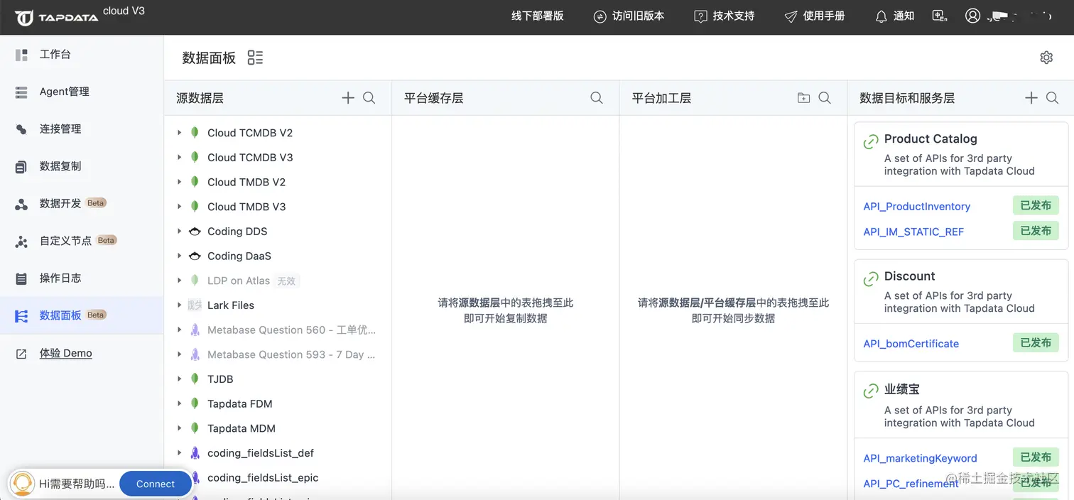Click the Lark Files connector icon

(195, 305)
